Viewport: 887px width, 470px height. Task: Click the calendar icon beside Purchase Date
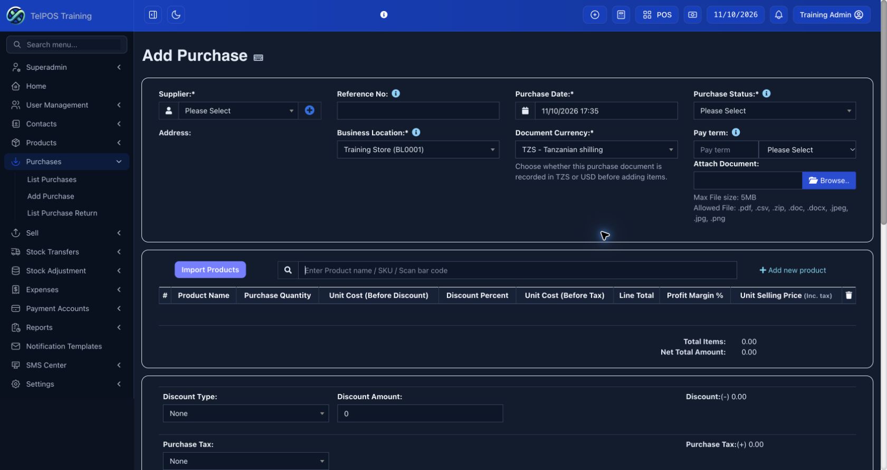[525, 111]
